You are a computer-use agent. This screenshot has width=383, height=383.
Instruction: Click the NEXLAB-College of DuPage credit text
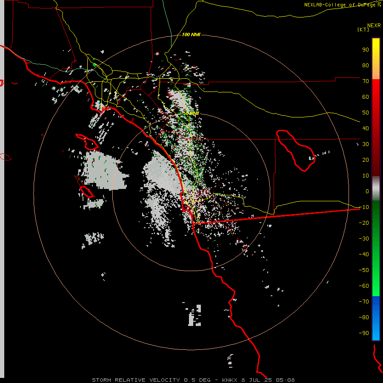coord(342,5)
